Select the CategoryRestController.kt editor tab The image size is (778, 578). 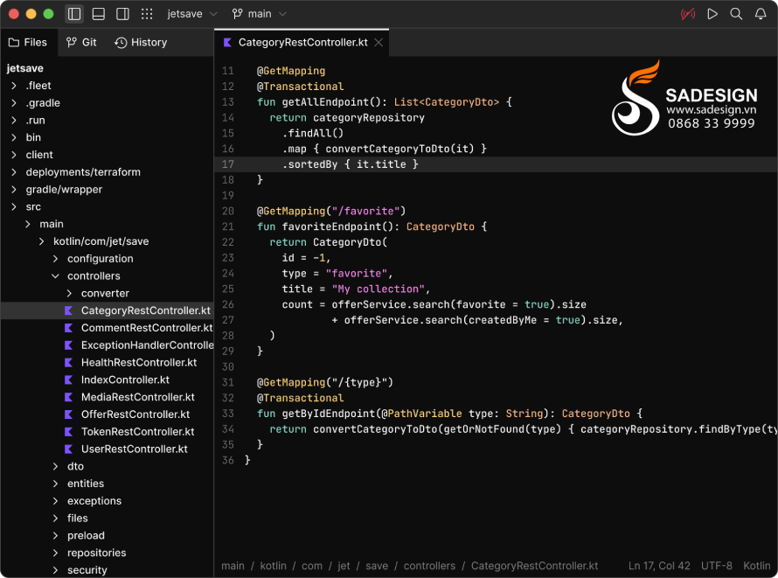[x=302, y=43]
